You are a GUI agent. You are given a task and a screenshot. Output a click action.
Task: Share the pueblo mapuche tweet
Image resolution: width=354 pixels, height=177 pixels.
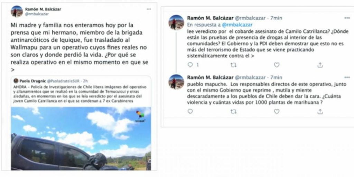pyautogui.click(x=320, y=111)
